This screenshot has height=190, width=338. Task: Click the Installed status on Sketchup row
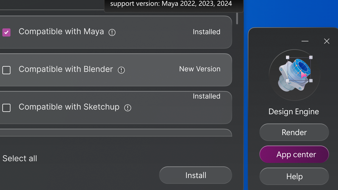click(206, 96)
